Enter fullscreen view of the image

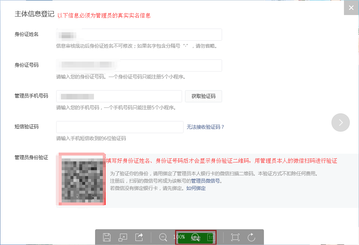click(x=235, y=237)
